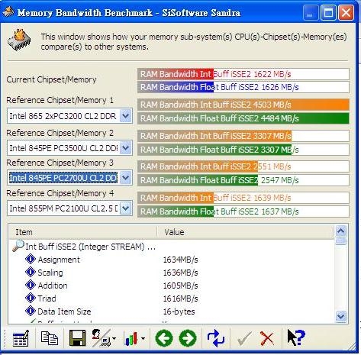Viewport: 361px width, 355px height.
Task: Go back with the green left arrow
Action: click(164, 338)
